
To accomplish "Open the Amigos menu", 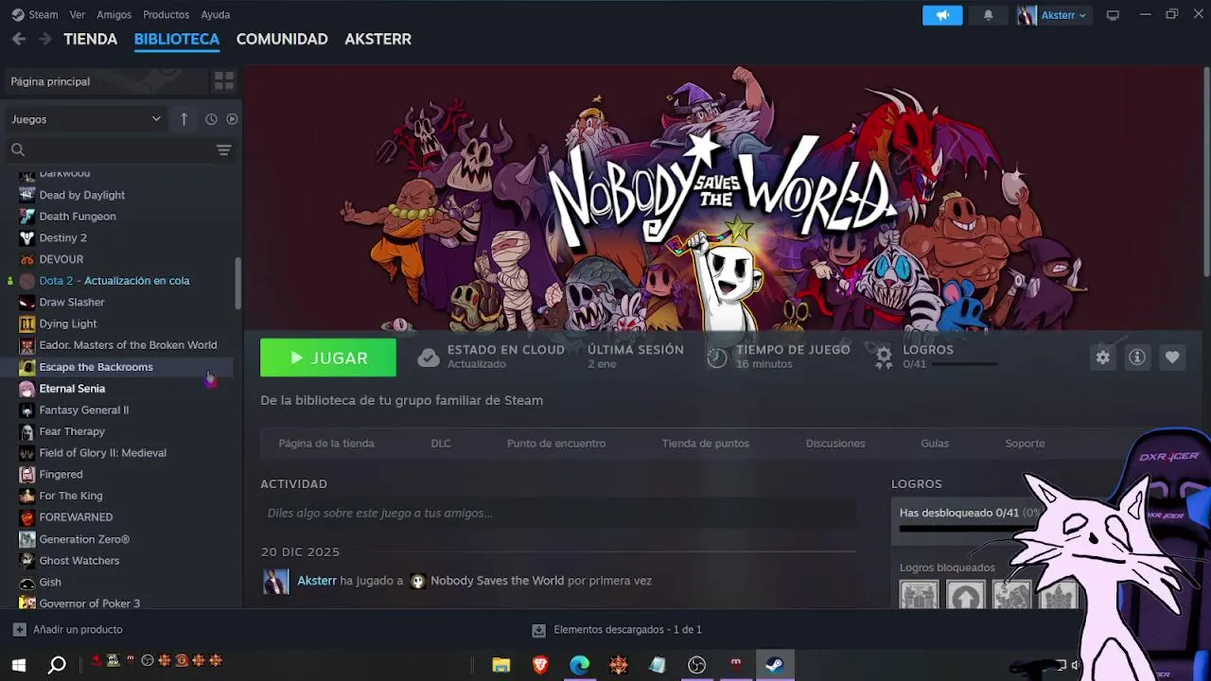I will pyautogui.click(x=114, y=15).
